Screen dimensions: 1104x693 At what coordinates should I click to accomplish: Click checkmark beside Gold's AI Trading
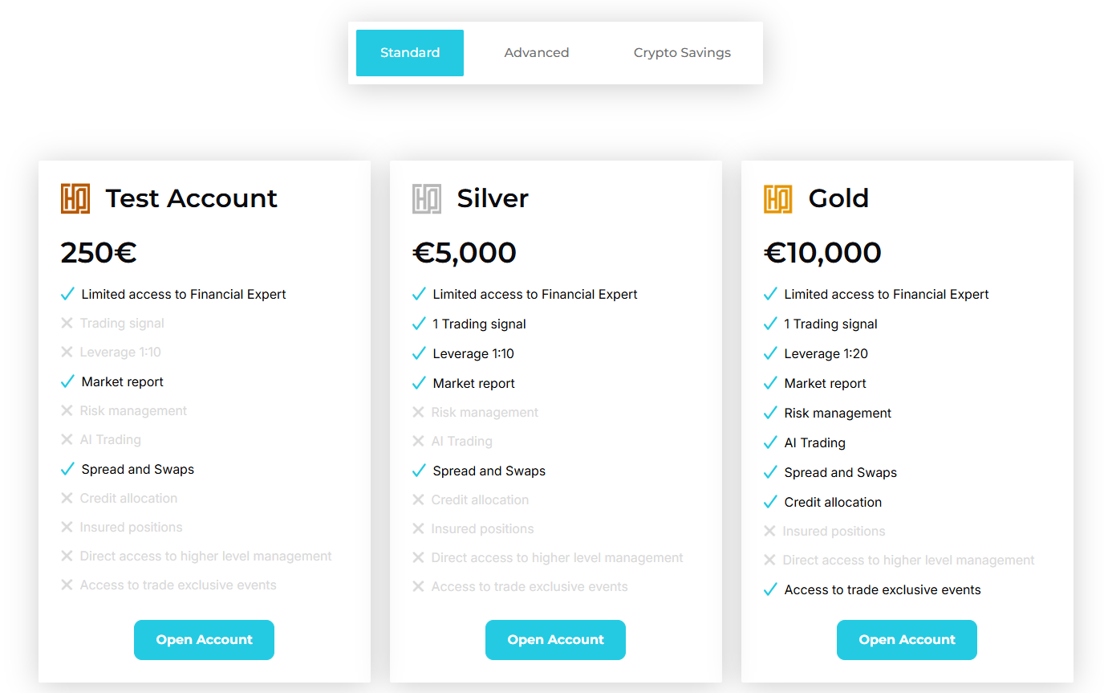pyautogui.click(x=770, y=442)
